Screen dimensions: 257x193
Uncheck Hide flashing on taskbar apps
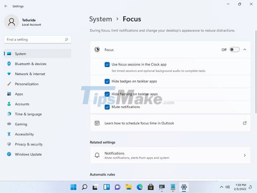107,94
